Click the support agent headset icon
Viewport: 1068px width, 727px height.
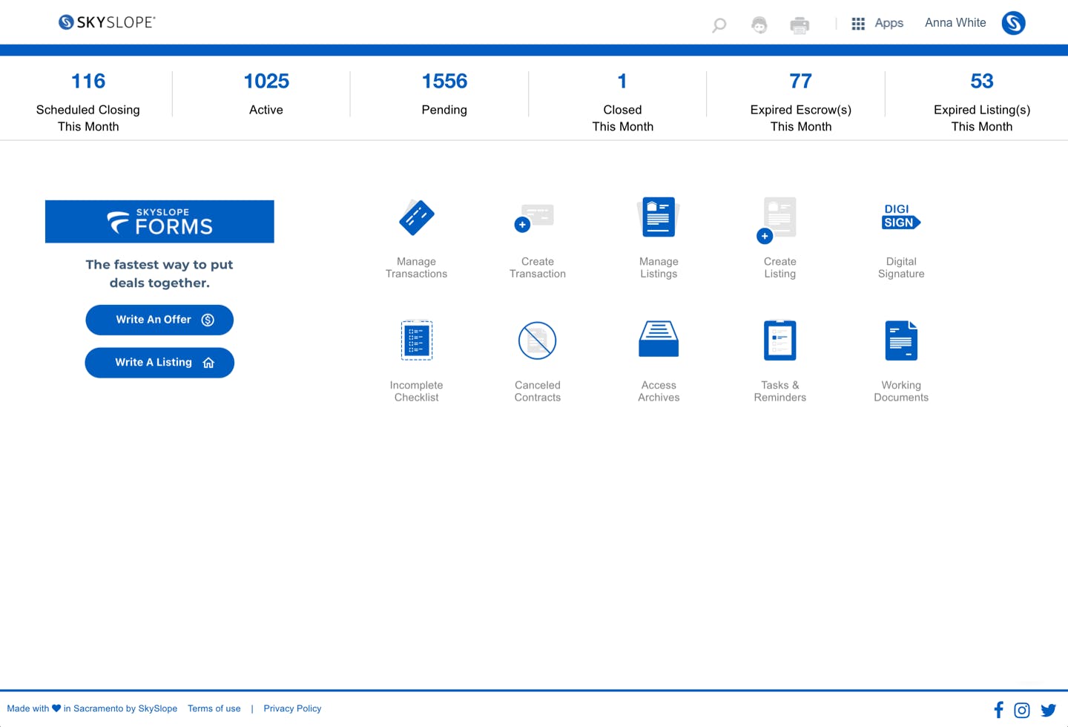[x=759, y=25]
